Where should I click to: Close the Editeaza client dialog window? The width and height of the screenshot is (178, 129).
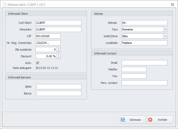click(172, 4)
